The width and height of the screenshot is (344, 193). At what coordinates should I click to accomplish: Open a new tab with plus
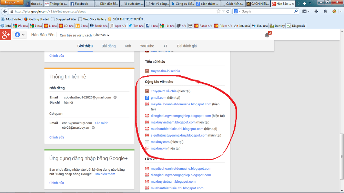(304, 3)
